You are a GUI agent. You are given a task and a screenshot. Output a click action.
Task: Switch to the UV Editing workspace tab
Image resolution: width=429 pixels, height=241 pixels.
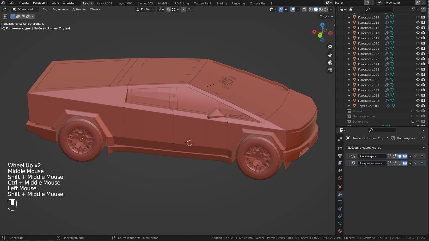pos(182,3)
